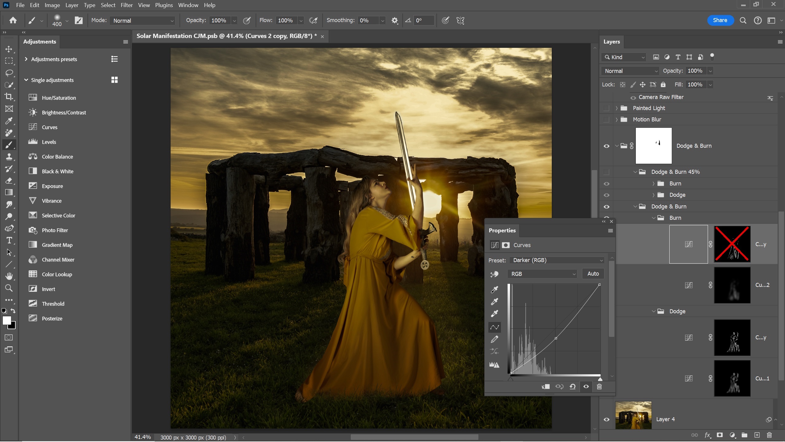Select the Clone Stamp tool

[x=9, y=157]
